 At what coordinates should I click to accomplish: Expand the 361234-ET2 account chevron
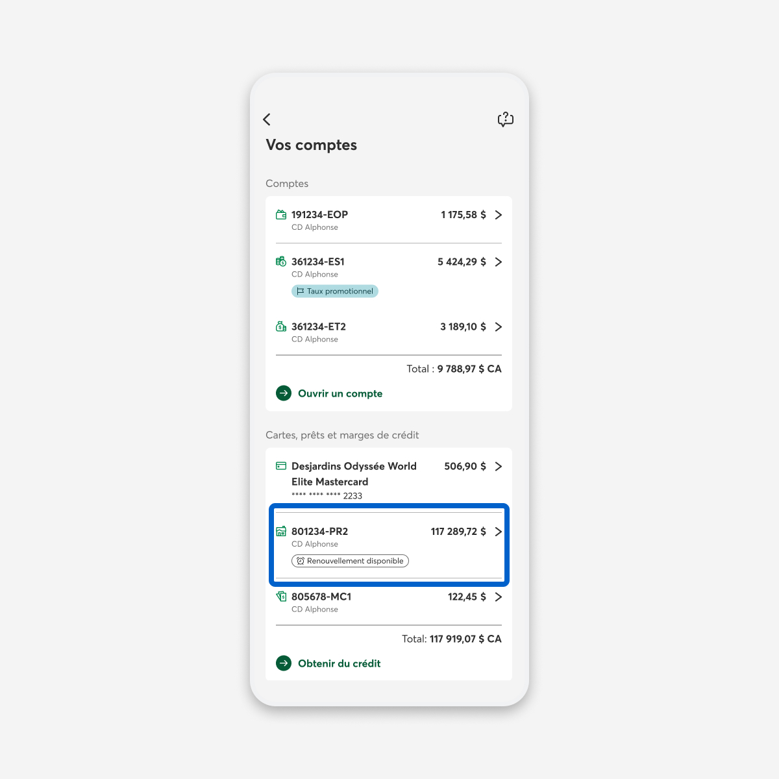tap(499, 327)
